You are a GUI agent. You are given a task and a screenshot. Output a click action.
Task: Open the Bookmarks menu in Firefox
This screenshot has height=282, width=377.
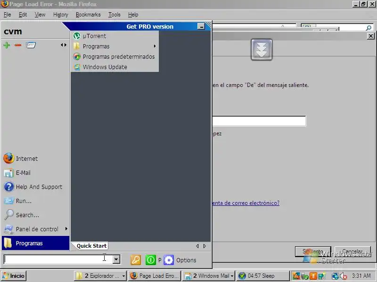(88, 15)
